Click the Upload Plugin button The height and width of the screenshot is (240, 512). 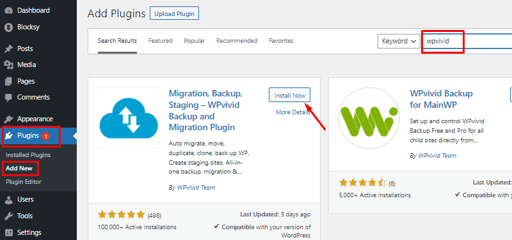pyautogui.click(x=174, y=13)
